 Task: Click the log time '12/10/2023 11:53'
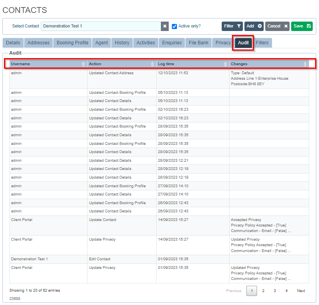(173, 73)
